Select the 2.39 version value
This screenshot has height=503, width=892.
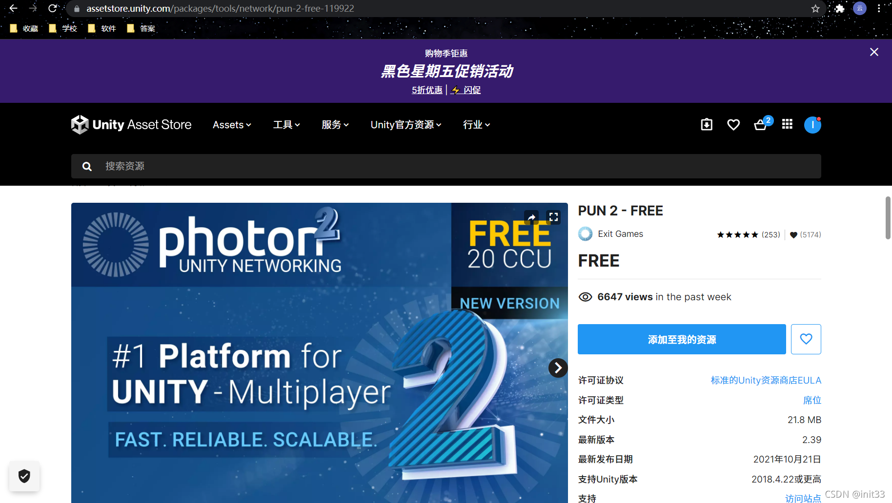(811, 440)
